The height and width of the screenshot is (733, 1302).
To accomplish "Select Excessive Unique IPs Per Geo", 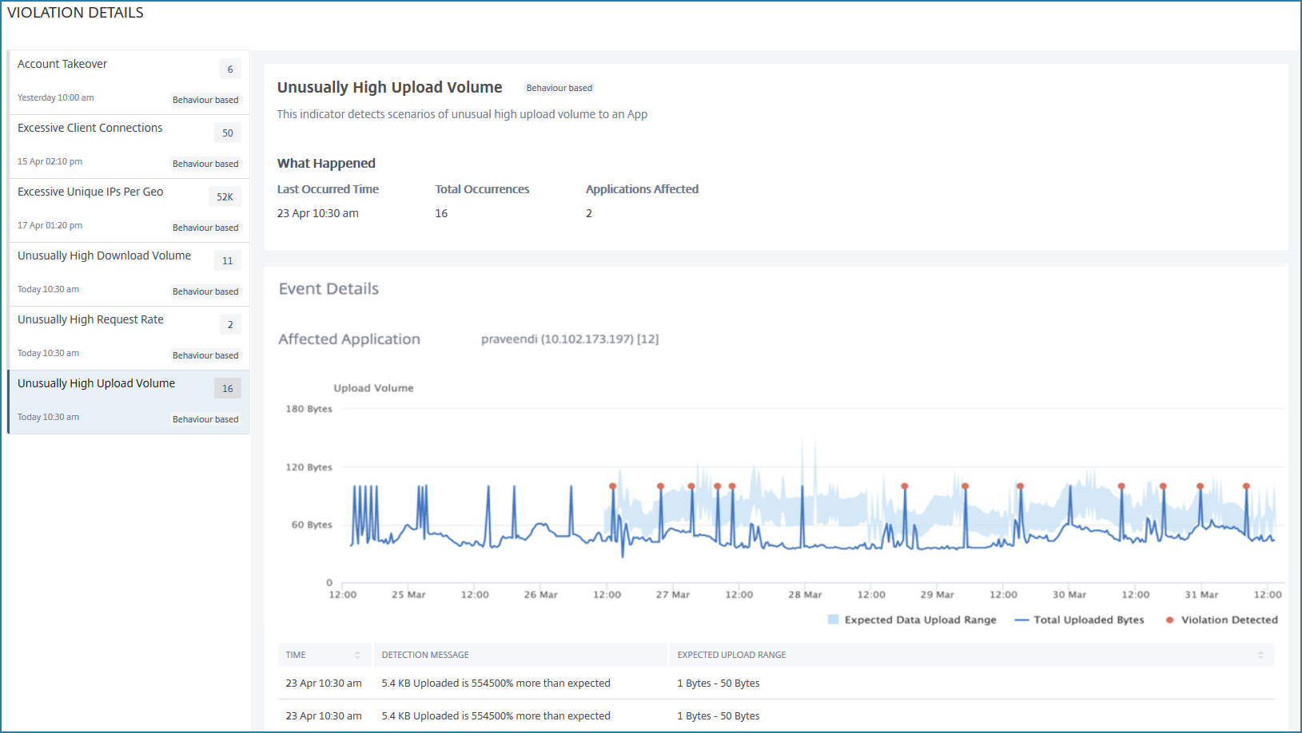I will pos(129,211).
